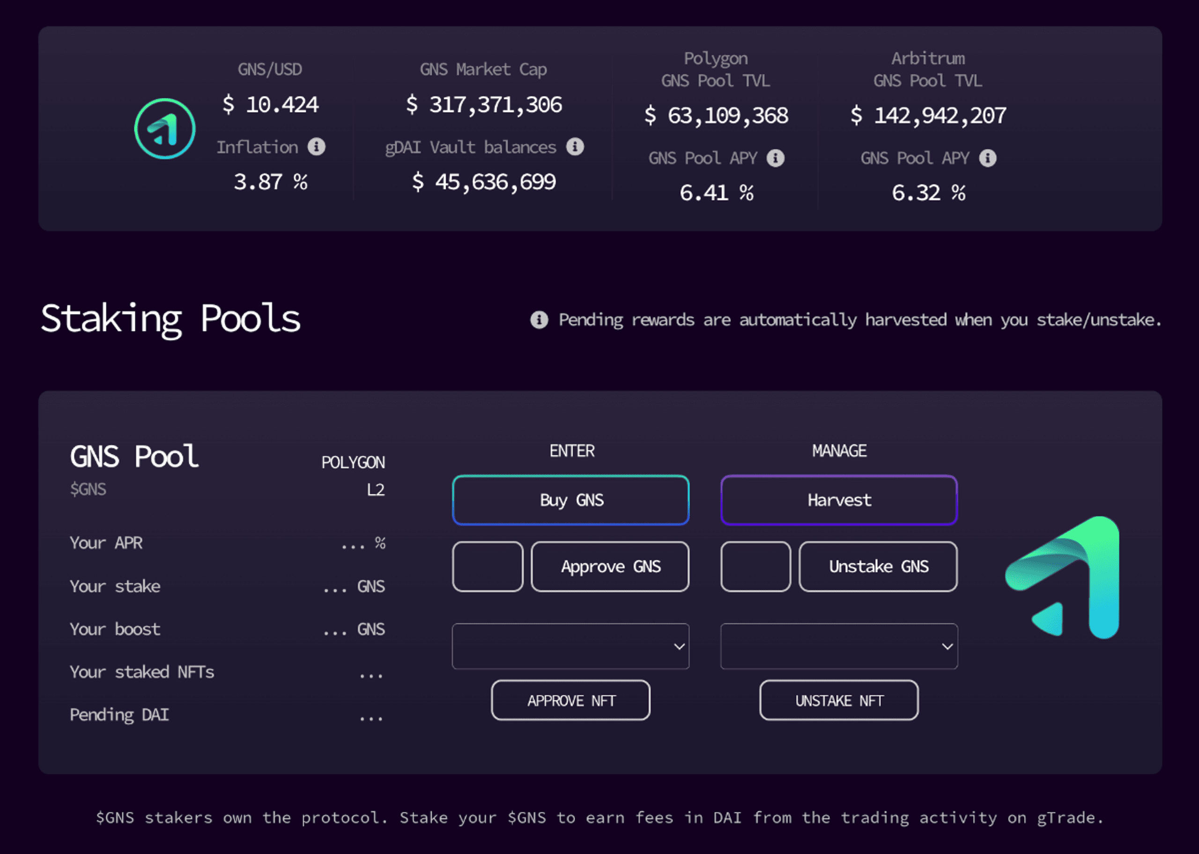Click the Staking Pools heading
This screenshot has height=854, width=1199.
[171, 319]
